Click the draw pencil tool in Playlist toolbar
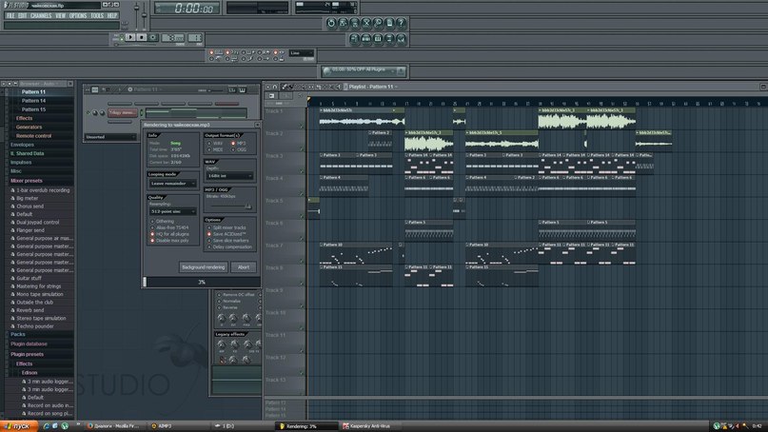This screenshot has height=432, width=768. 285,87
